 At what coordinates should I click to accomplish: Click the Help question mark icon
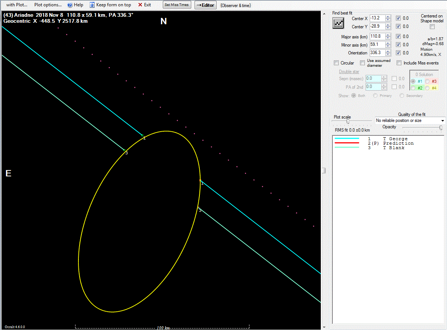[x=70, y=5]
